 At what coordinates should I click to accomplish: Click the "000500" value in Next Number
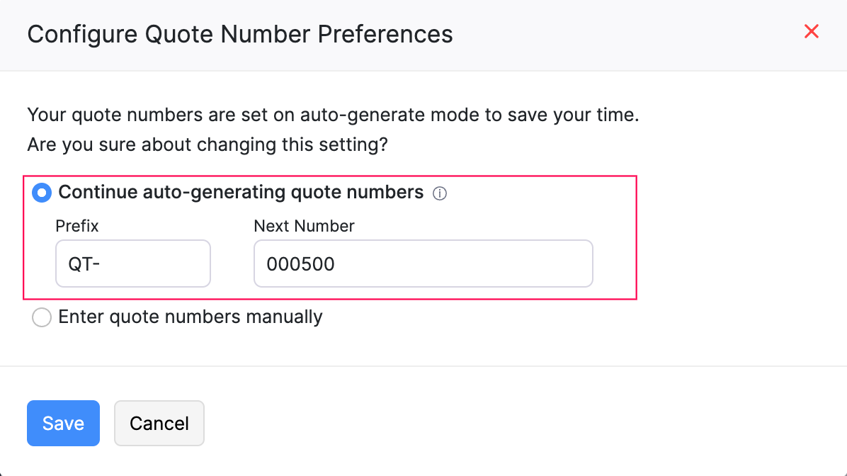[300, 264]
